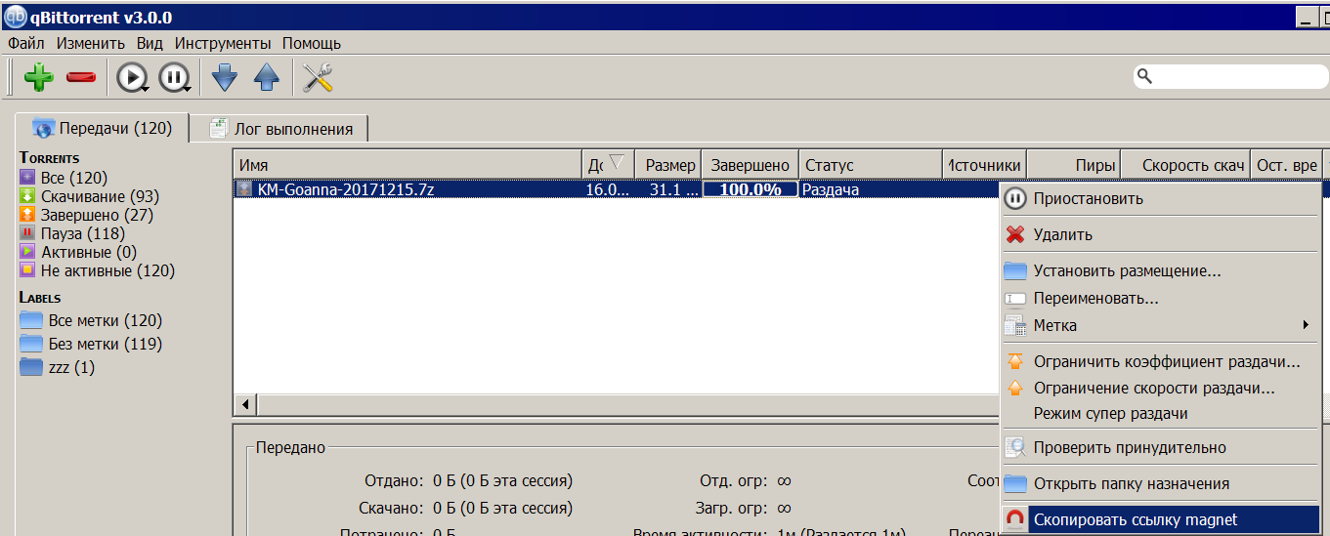Click the blue up arrow priority icon
The image size is (1330, 536).
click(267, 77)
